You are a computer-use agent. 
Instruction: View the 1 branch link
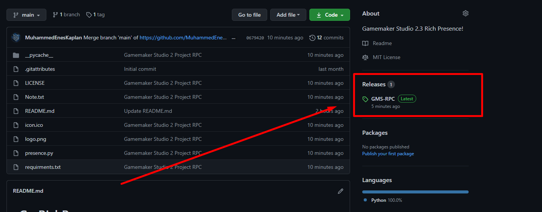66,15
